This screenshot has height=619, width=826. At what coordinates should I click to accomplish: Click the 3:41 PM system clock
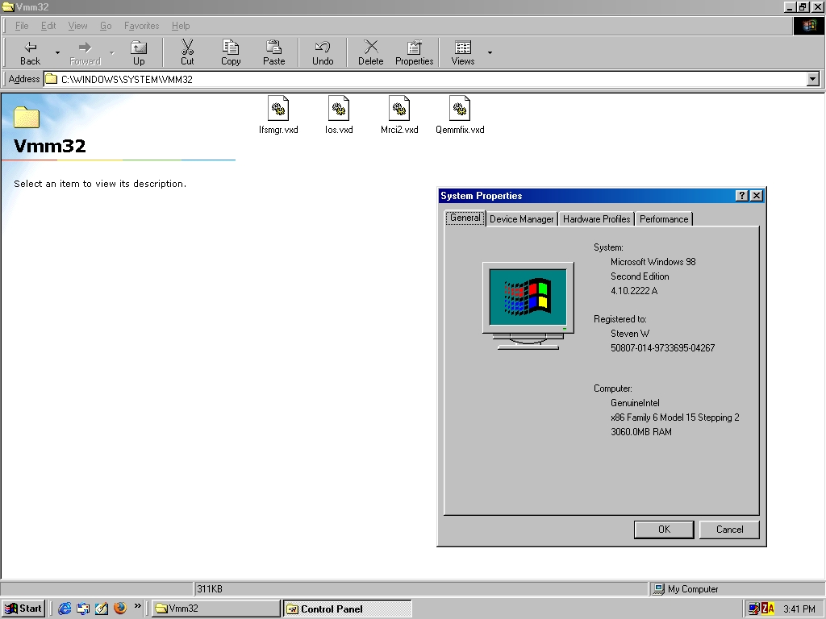[799, 609]
